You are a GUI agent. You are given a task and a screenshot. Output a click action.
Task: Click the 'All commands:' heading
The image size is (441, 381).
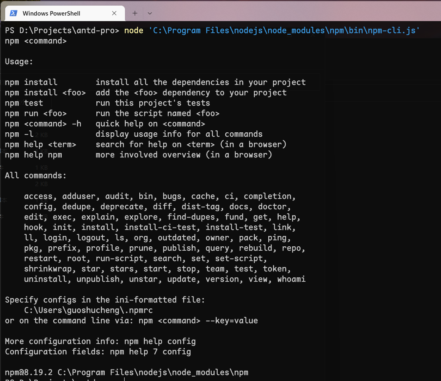pyautogui.click(x=36, y=176)
